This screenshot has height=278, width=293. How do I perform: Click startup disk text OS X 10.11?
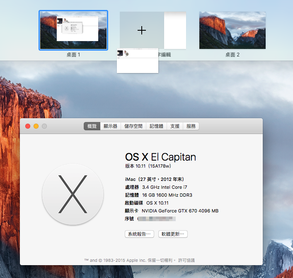157,203
